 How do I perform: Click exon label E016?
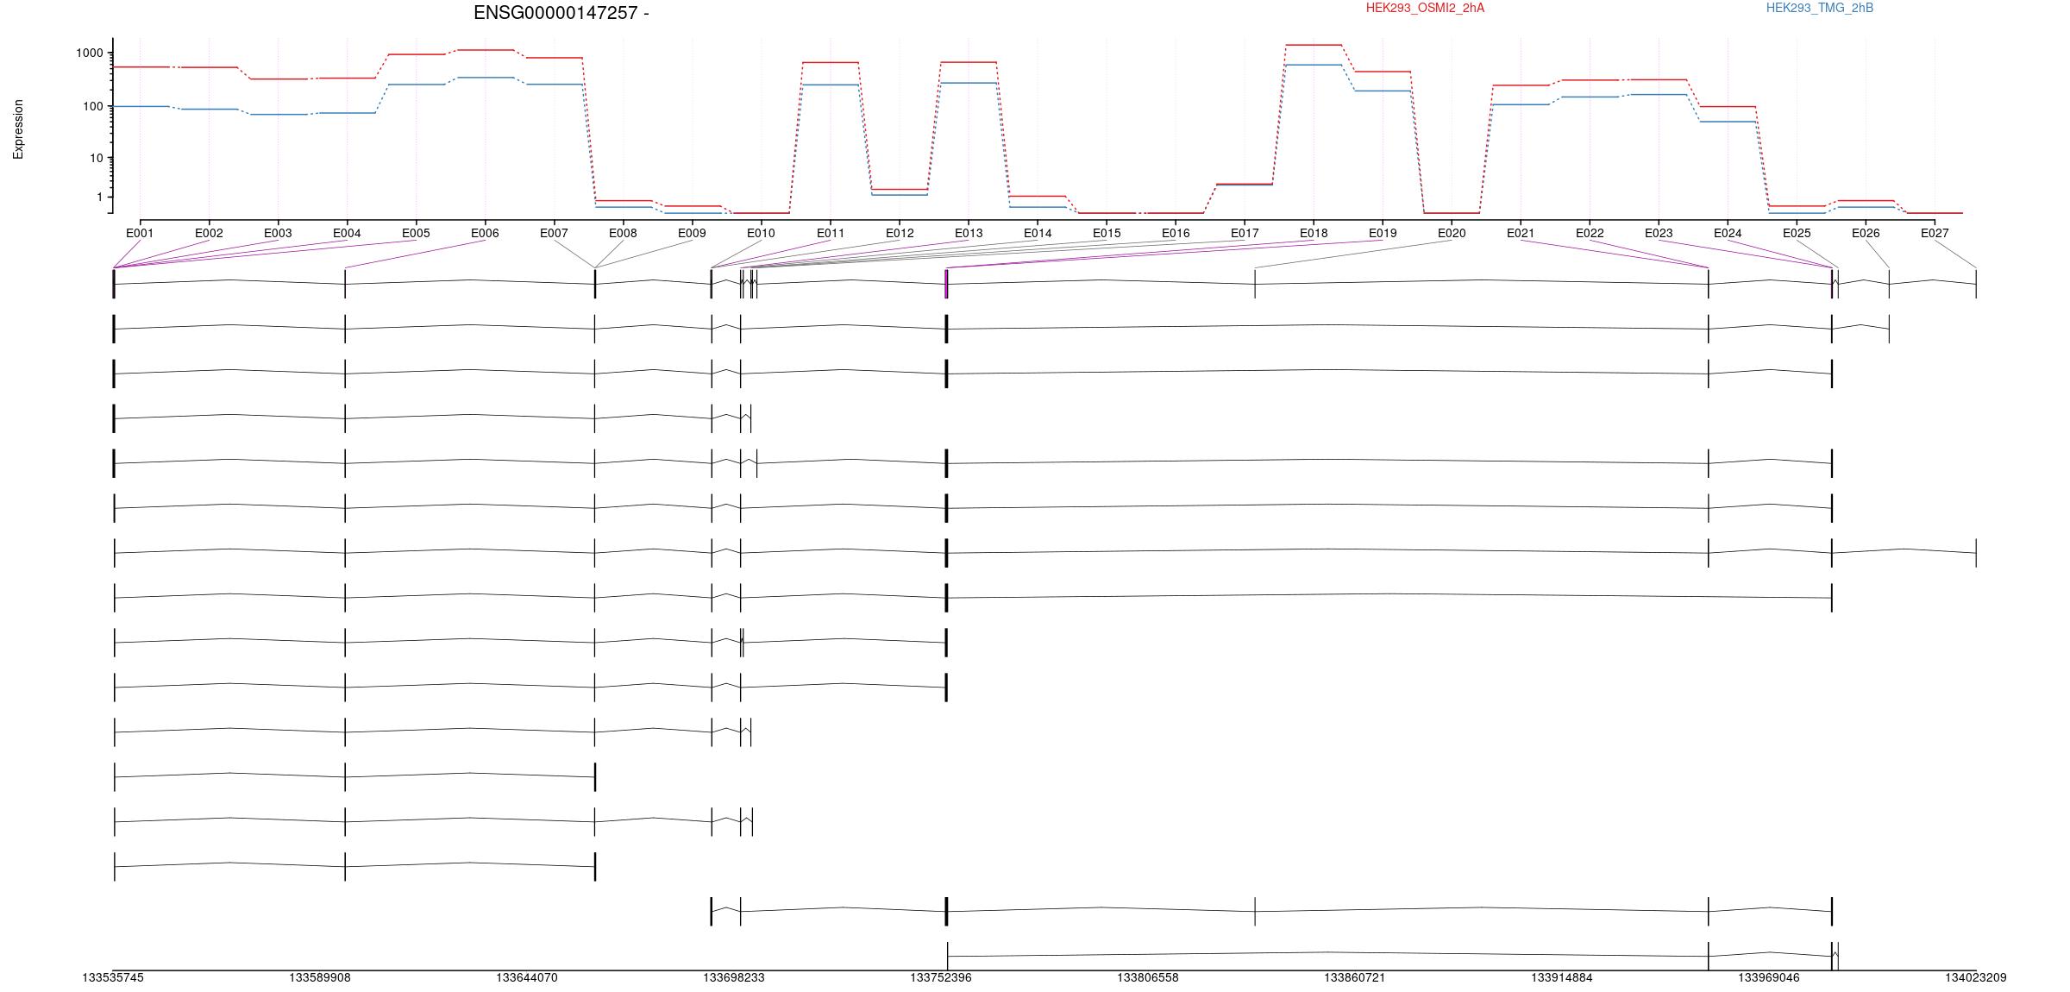tap(1176, 233)
